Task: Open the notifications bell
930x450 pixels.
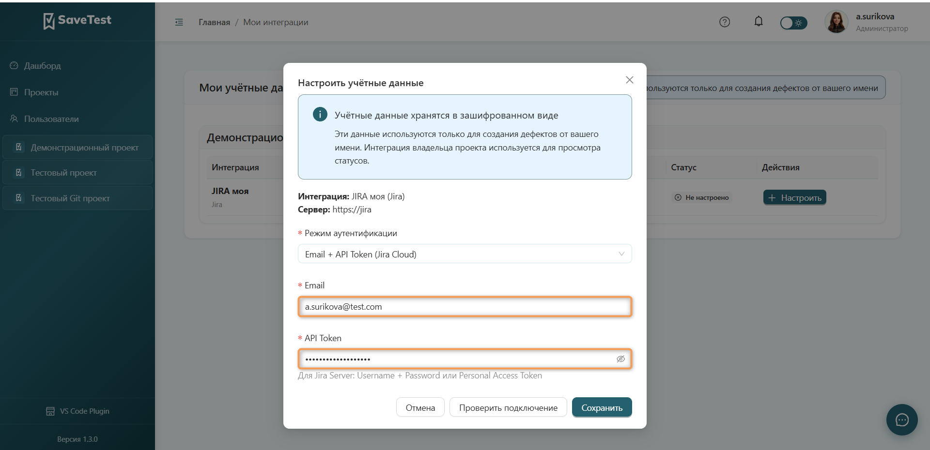Action: tap(759, 21)
